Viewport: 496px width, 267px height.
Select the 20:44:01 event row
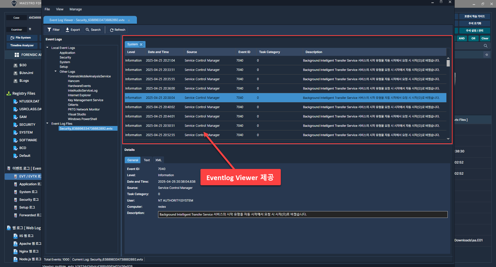pos(284,116)
